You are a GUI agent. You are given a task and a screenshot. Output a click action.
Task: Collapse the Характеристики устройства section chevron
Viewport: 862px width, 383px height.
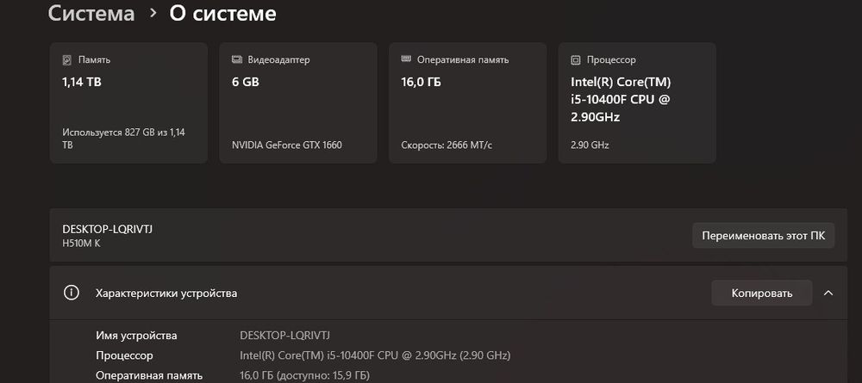pos(828,293)
